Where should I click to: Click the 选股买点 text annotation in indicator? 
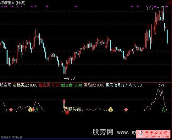coord(73,109)
